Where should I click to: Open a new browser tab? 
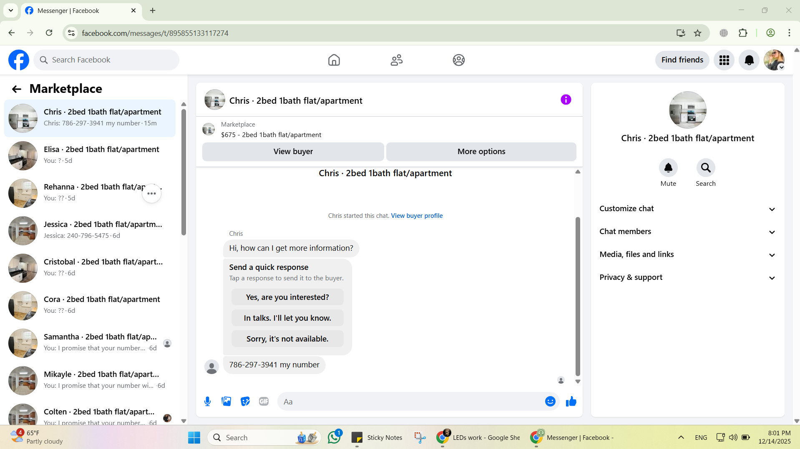[x=153, y=10]
